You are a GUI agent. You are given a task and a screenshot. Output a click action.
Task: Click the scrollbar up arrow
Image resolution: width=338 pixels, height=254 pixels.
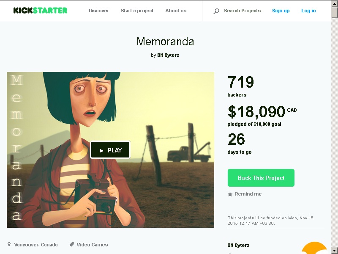coord(335,4)
